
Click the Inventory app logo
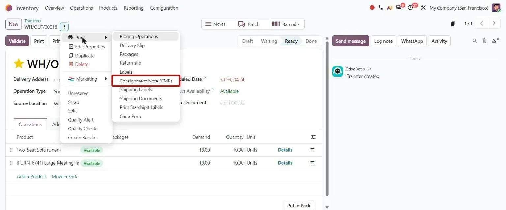click(x=9, y=8)
